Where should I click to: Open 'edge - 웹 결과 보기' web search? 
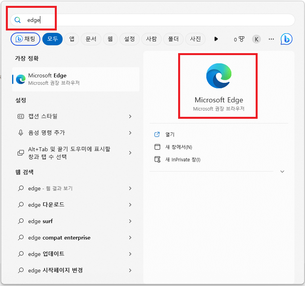tap(76, 188)
